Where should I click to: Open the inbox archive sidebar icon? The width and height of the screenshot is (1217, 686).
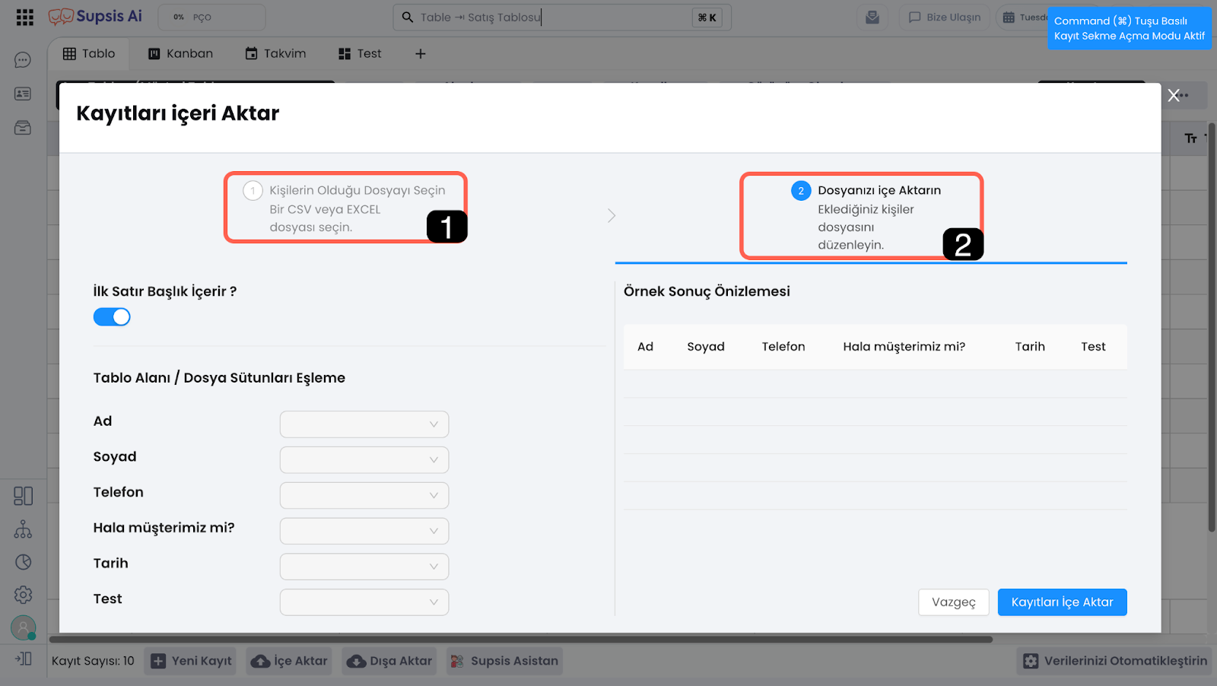23,127
